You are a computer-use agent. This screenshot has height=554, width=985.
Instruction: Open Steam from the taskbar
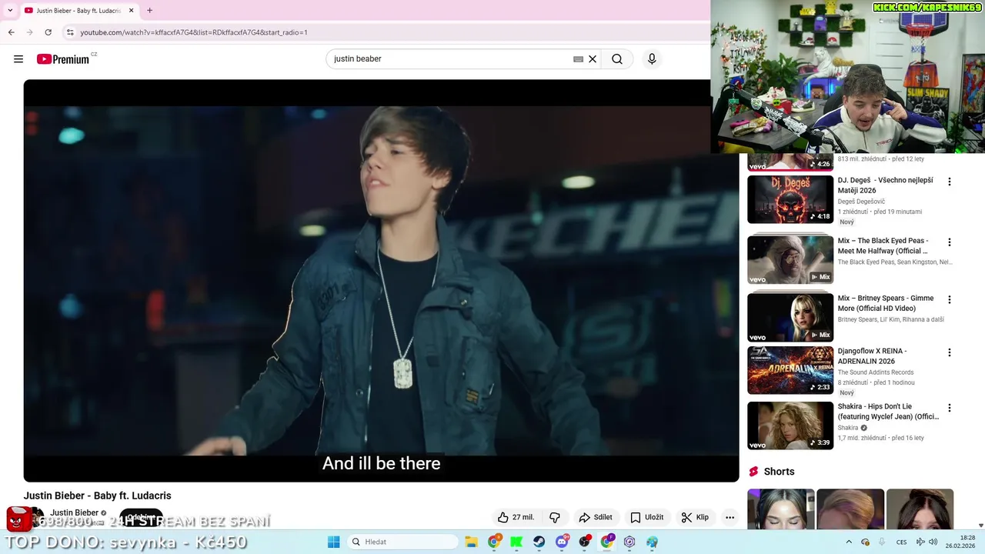pyautogui.click(x=539, y=542)
